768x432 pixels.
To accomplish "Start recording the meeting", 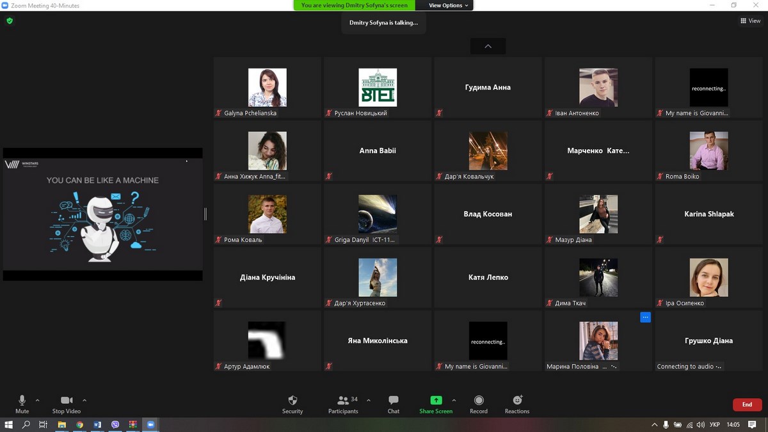I will 478,403.
